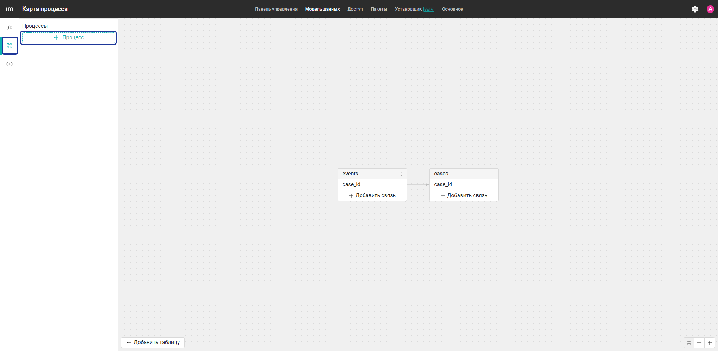
Task: Add a link in the events table
Action: [x=372, y=196]
